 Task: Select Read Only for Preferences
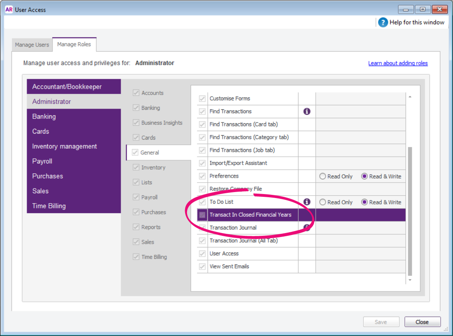pyautogui.click(x=322, y=177)
